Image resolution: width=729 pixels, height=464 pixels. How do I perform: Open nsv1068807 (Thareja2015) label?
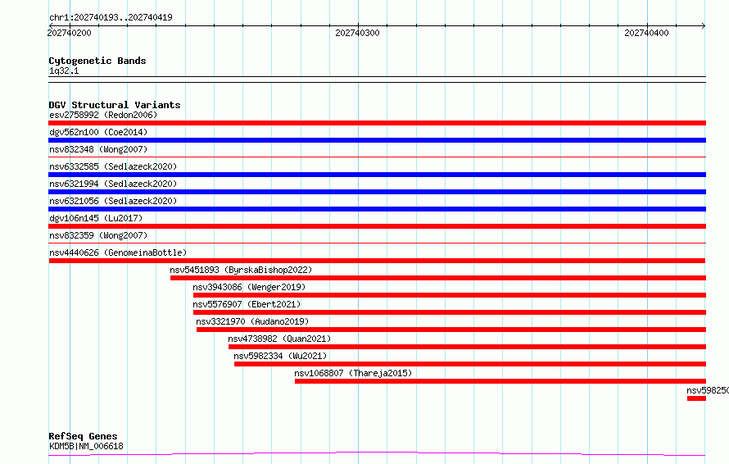point(353,373)
